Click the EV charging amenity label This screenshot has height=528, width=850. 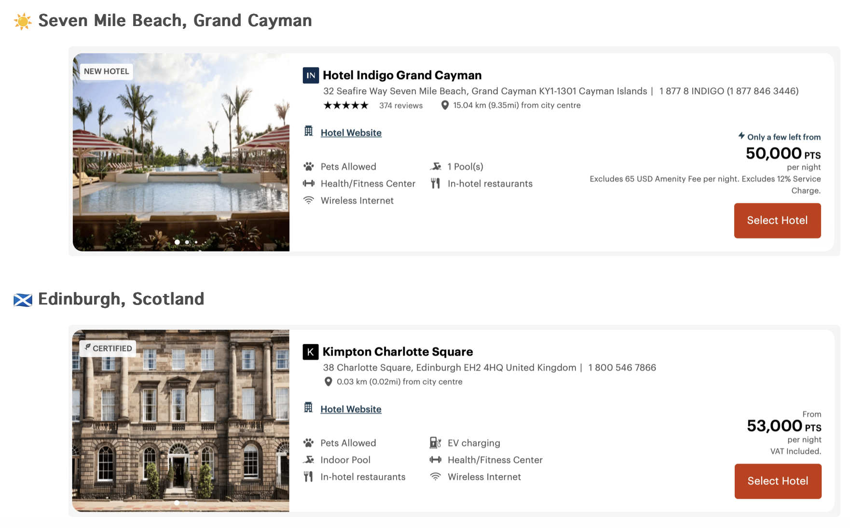[x=474, y=443]
